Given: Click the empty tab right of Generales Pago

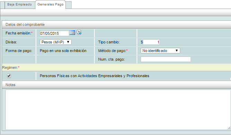Looking at the screenshot, I should tap(68, 5).
